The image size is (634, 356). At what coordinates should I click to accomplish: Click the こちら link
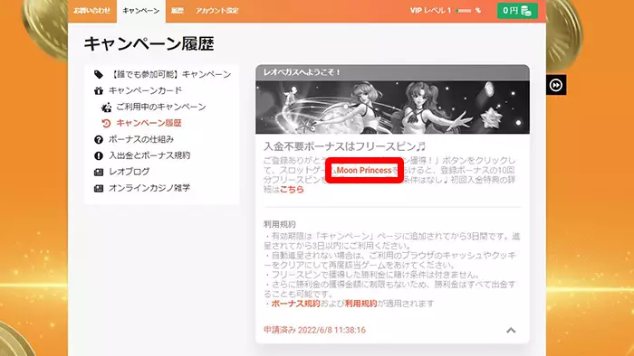[292, 190]
